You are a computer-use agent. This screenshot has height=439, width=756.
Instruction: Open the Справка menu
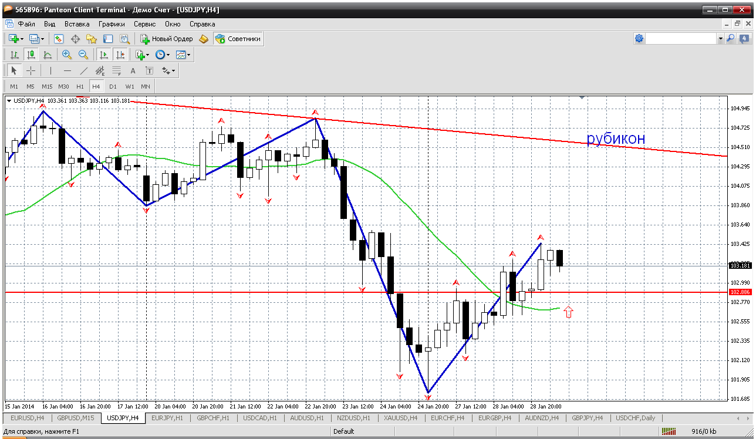[x=202, y=24]
